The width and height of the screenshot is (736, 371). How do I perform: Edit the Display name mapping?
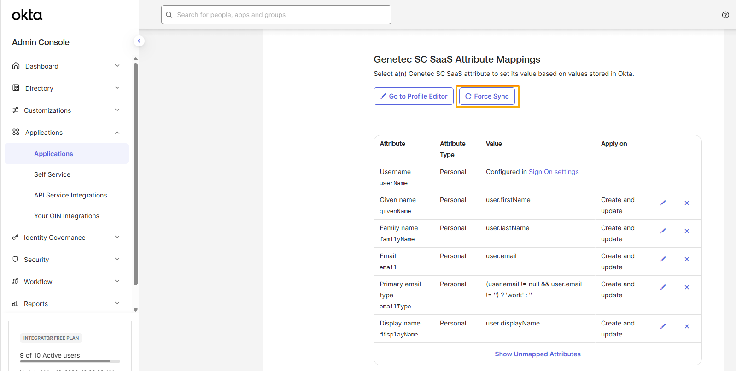[663, 326]
